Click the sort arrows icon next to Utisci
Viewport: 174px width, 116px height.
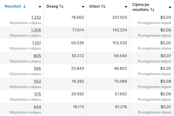[103, 7]
